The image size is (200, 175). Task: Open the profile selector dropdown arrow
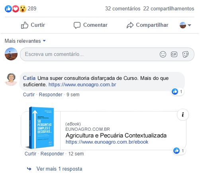point(190,25)
